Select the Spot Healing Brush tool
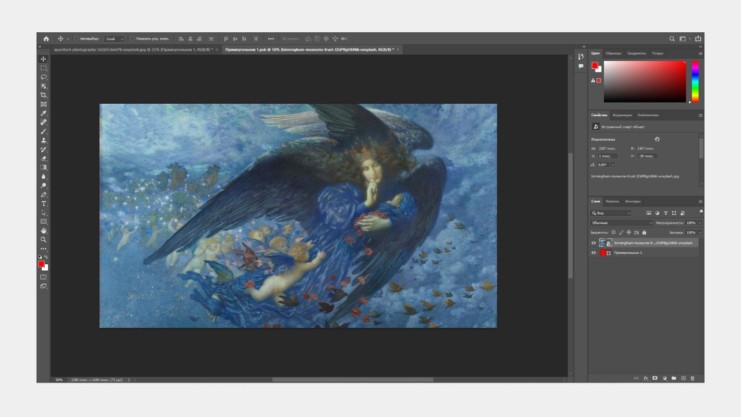 pyautogui.click(x=44, y=122)
